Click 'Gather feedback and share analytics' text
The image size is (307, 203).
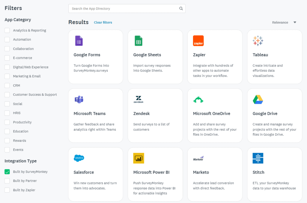point(95,127)
